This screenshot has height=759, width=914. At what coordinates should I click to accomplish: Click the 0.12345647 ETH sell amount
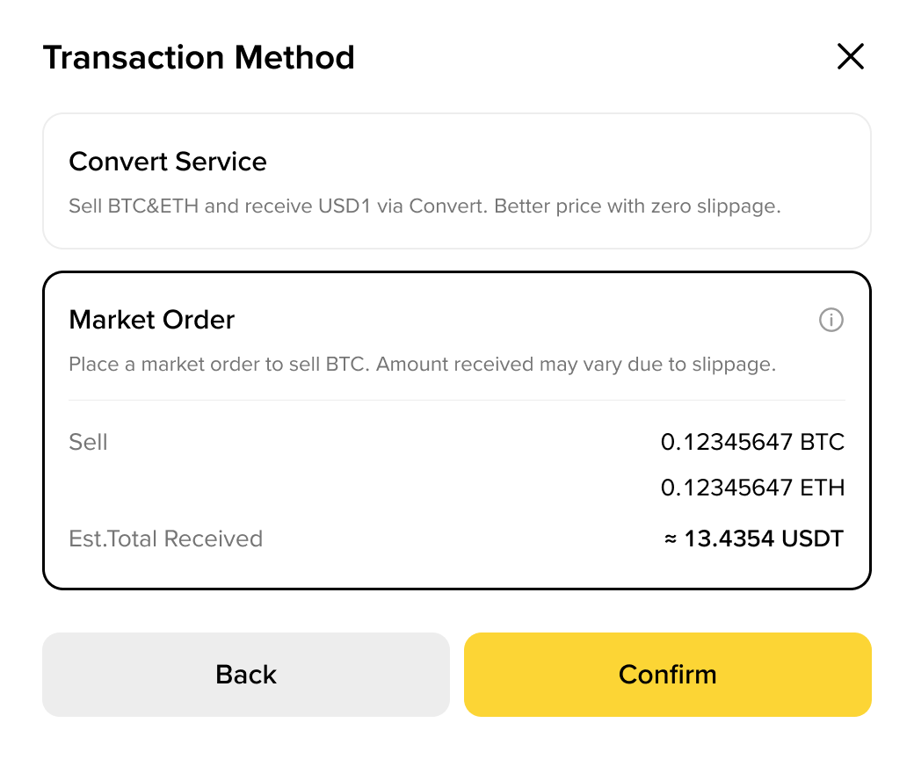(752, 488)
